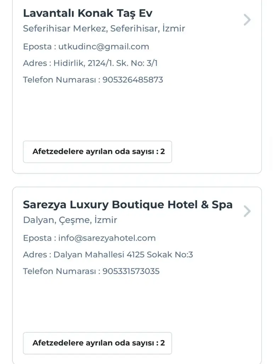Tap location Dalyan, Çeşme, İzmir
274x364 pixels.
pyautogui.click(x=70, y=220)
